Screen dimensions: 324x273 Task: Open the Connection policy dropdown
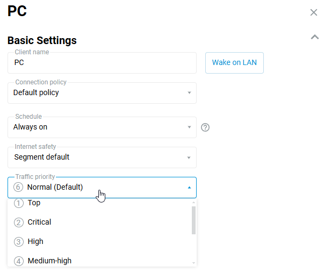102,93
